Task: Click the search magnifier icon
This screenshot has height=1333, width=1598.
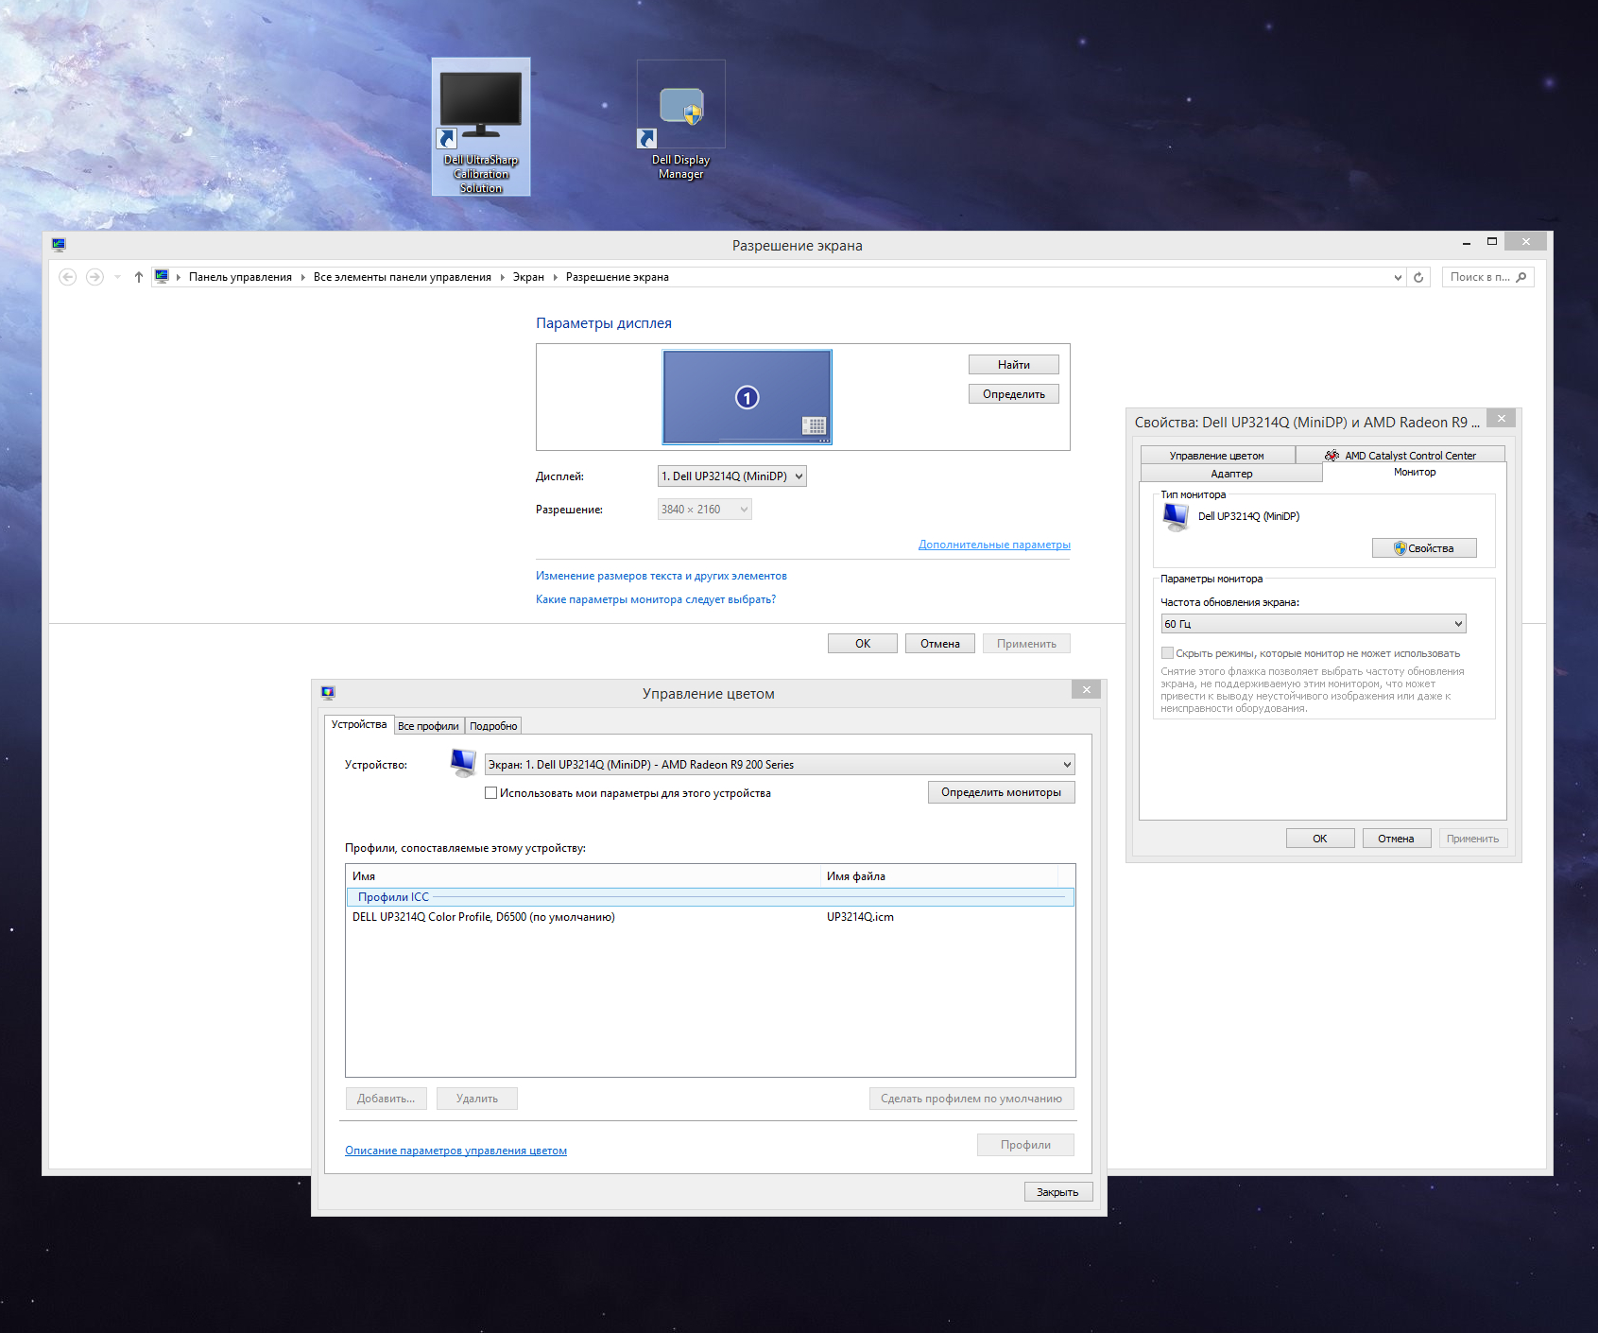Action: pos(1521,277)
